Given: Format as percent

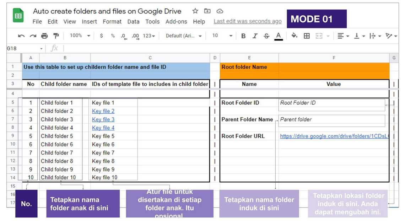Looking at the screenshot, I should tap(113, 36).
